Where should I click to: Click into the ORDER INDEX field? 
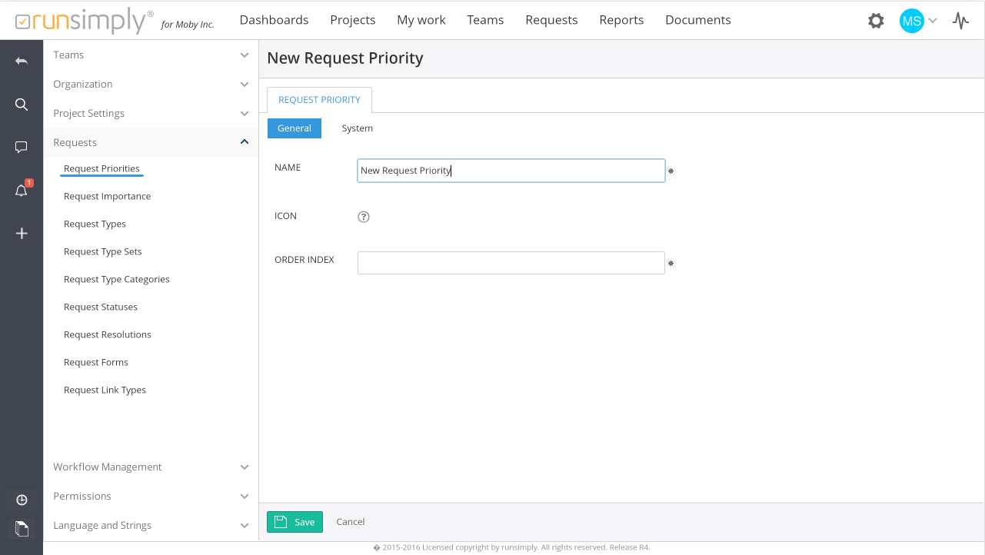coord(511,263)
